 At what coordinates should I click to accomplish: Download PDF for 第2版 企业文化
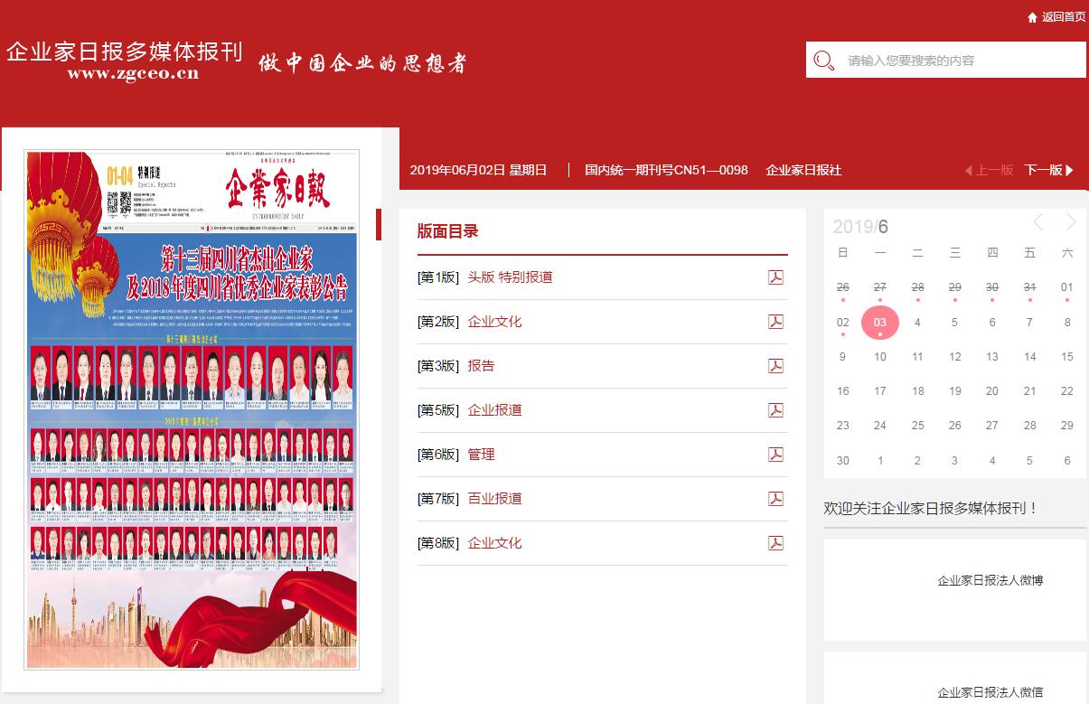click(x=775, y=322)
